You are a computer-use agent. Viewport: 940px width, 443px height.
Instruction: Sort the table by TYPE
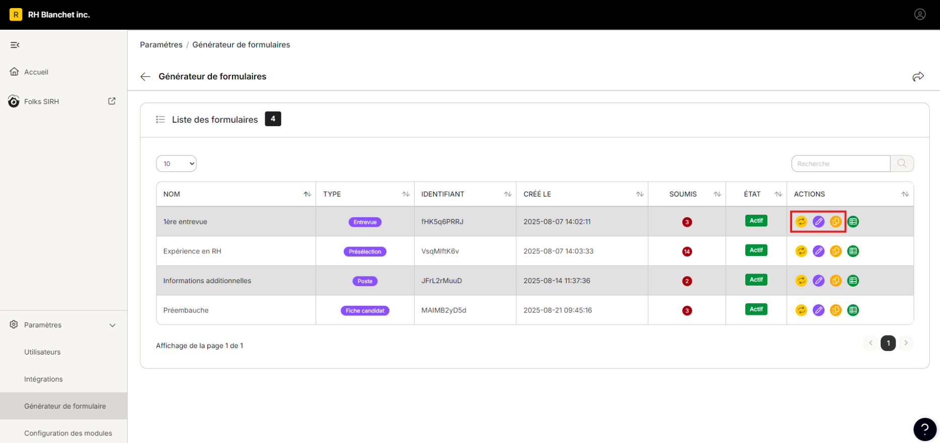click(x=406, y=194)
